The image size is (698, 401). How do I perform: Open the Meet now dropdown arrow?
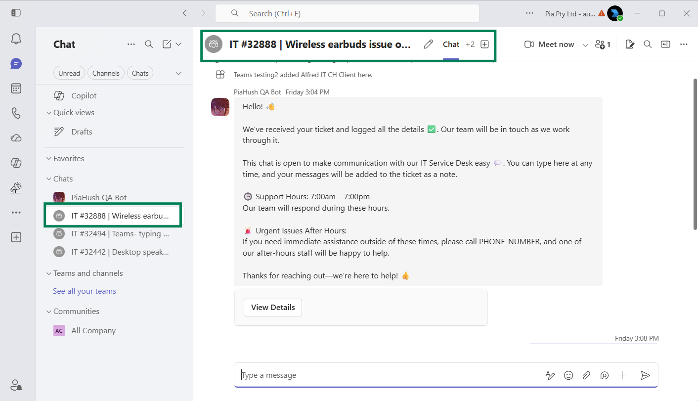coord(585,45)
